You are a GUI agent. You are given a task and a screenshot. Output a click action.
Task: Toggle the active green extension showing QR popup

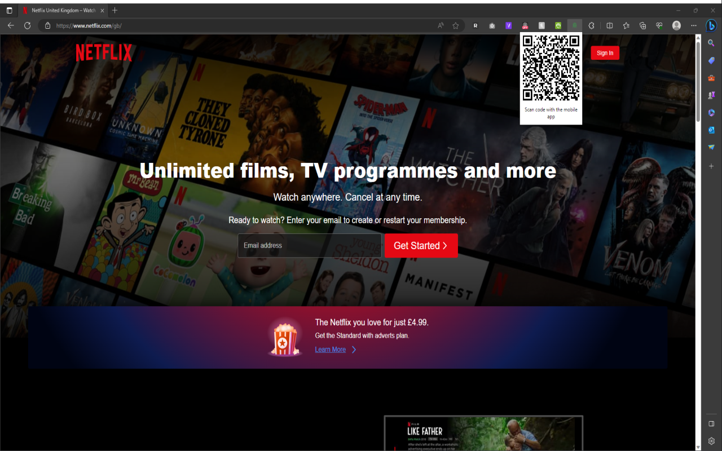coord(575,25)
